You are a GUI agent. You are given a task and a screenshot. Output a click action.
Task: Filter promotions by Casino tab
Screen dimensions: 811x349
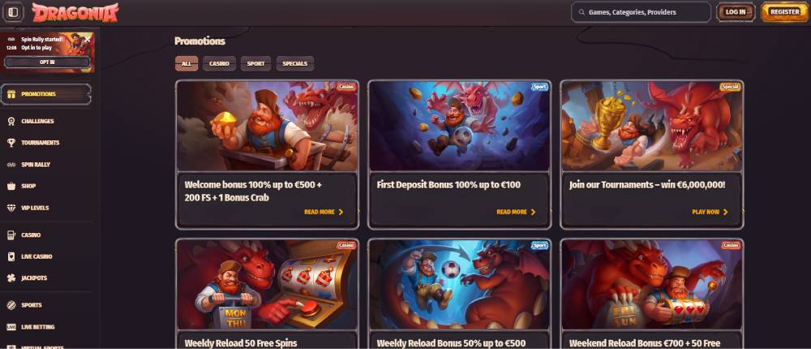219,63
